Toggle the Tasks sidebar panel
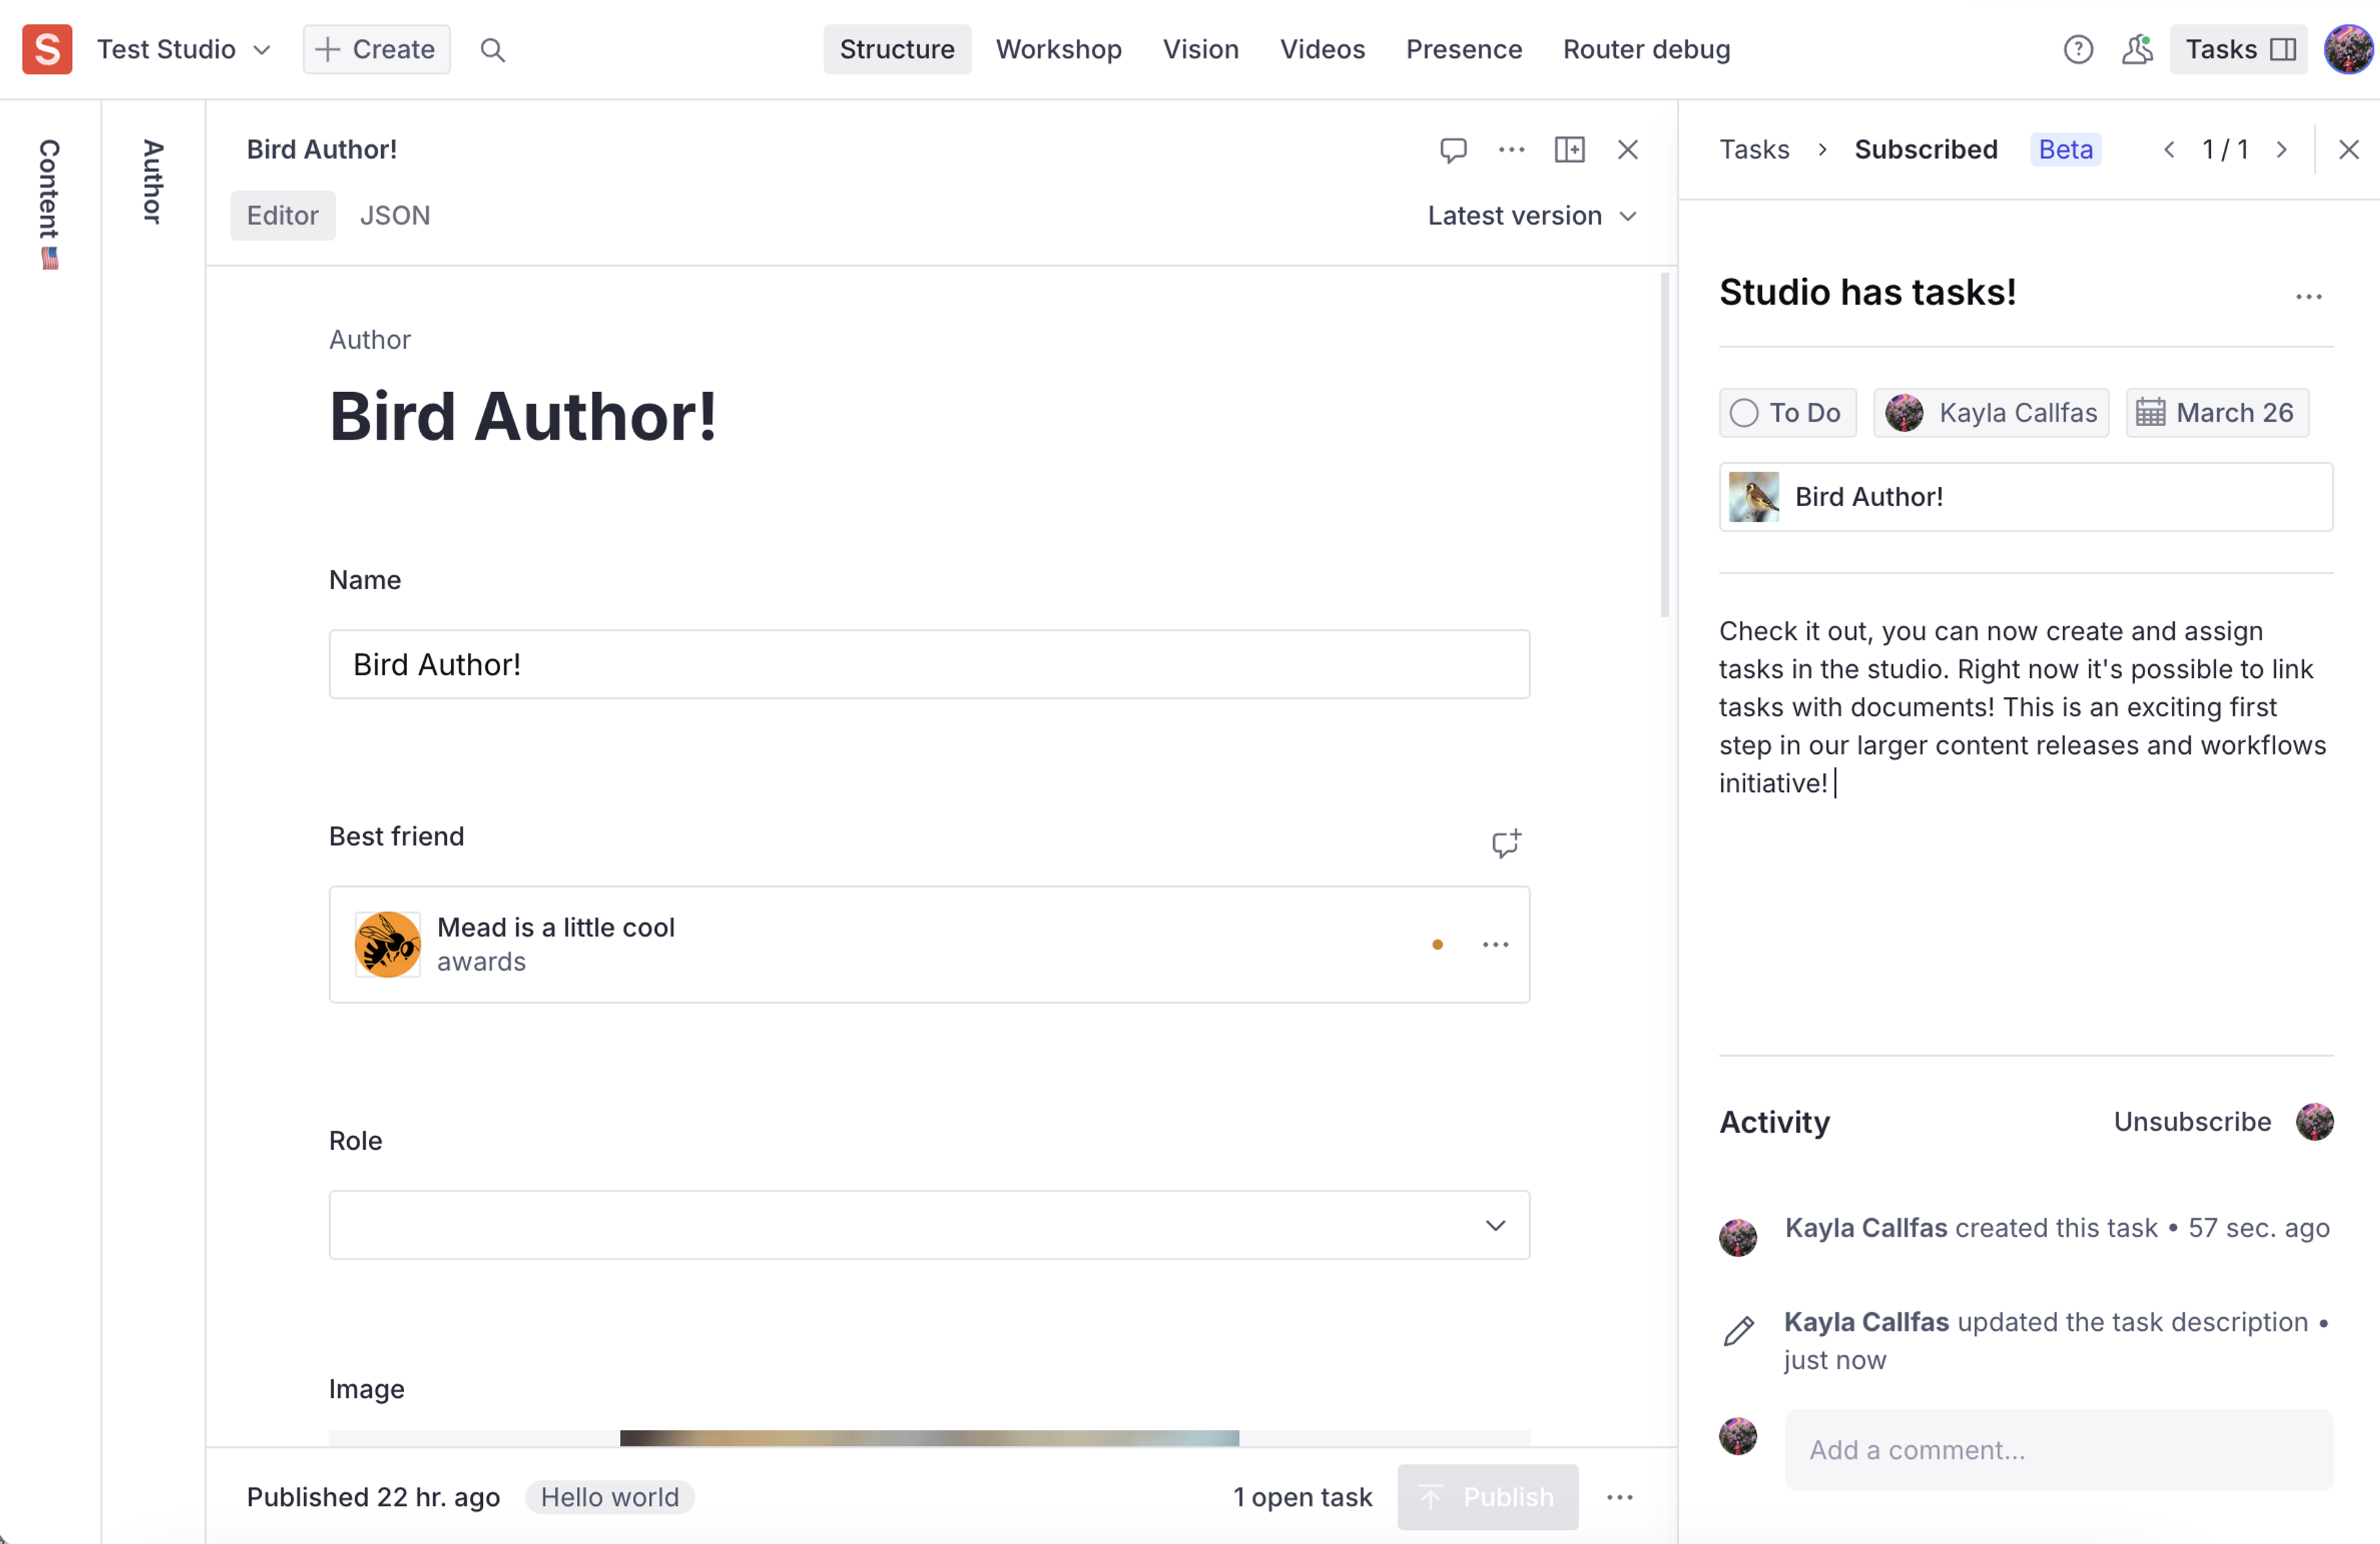This screenshot has height=1544, width=2380. pyautogui.click(x=2238, y=50)
